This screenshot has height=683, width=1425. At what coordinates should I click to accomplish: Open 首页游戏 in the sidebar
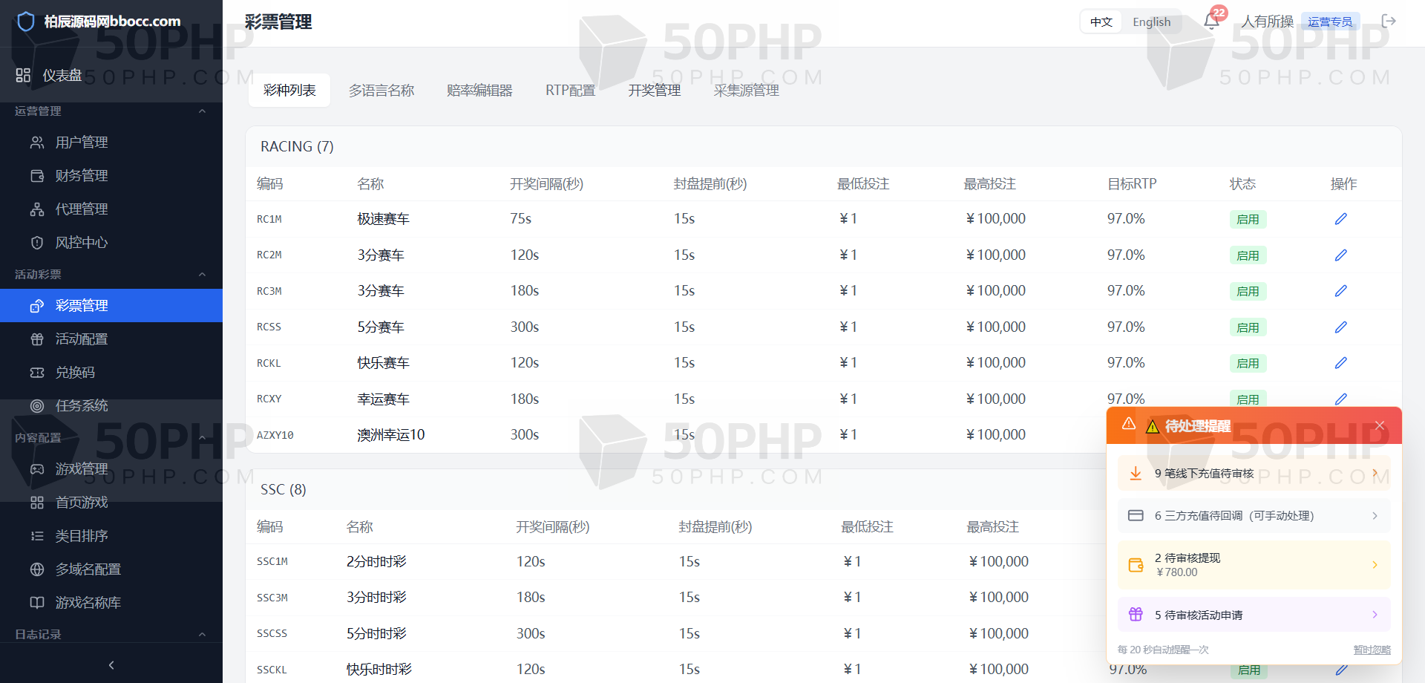pyautogui.click(x=111, y=502)
